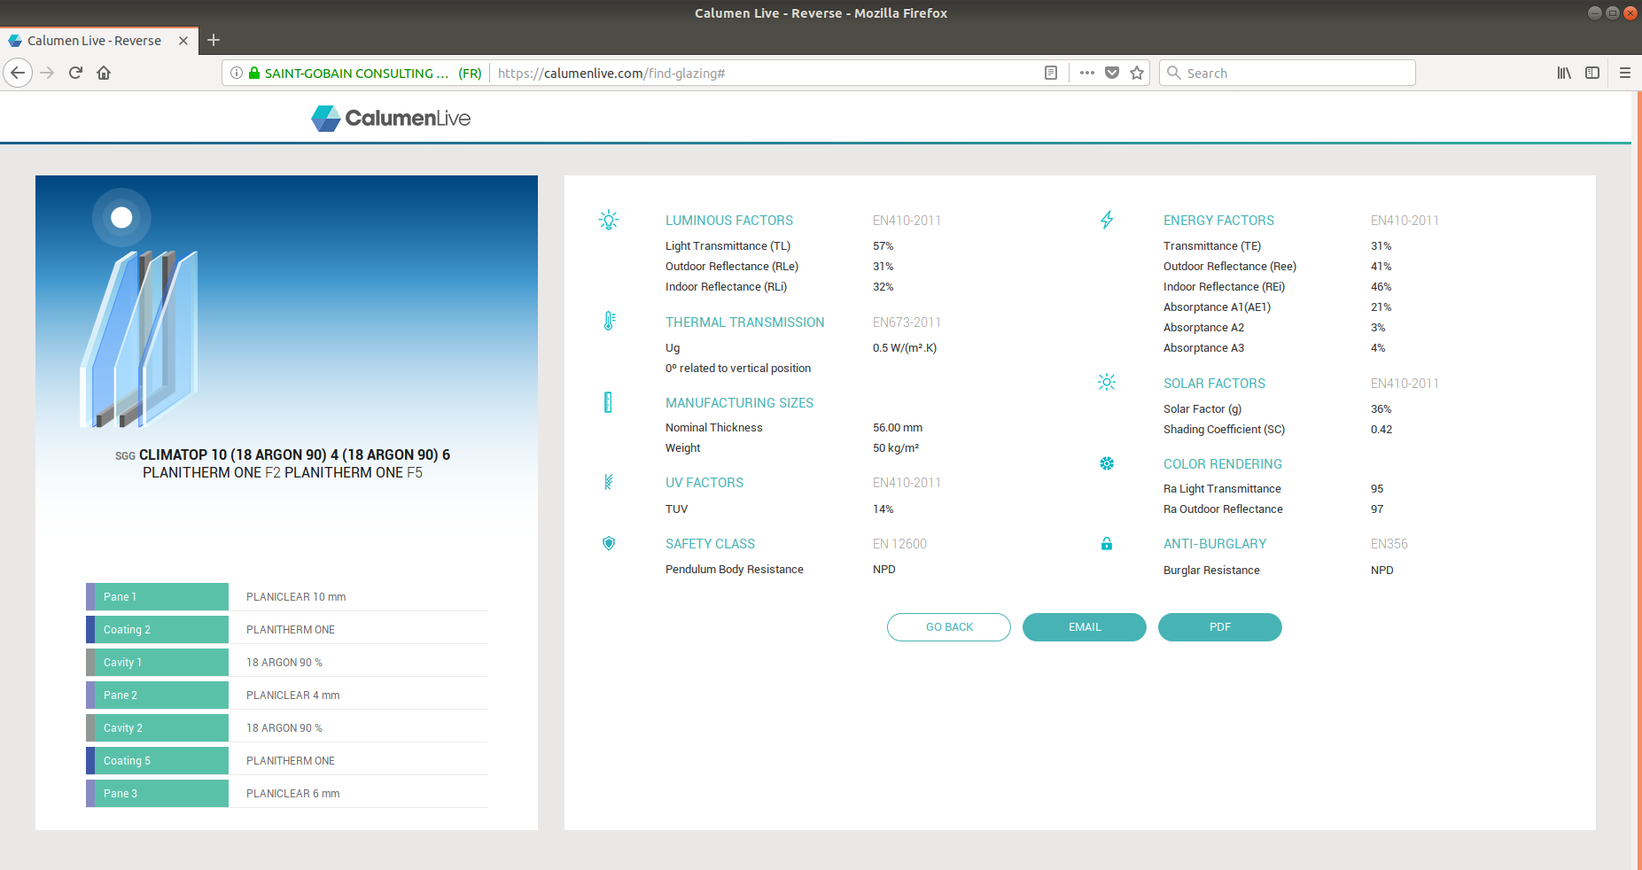Click the ENERGY FACTORS heading

1218,221
